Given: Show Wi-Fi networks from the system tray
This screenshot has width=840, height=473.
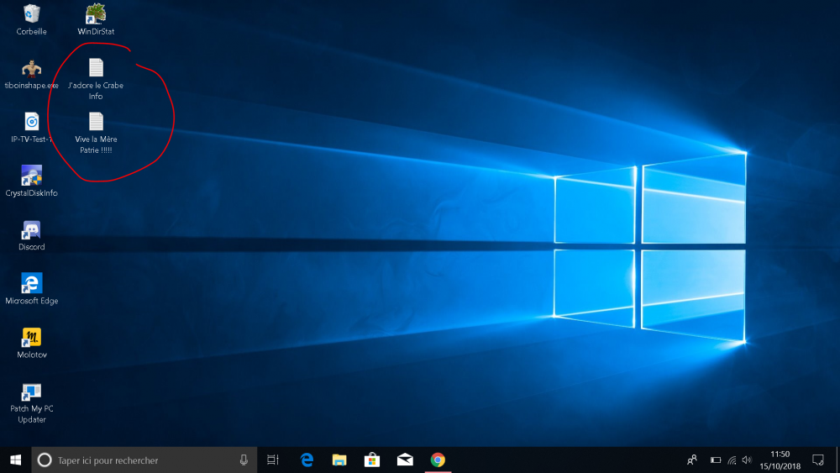Looking at the screenshot, I should pyautogui.click(x=732, y=460).
